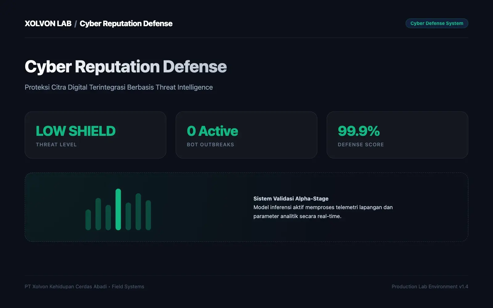Select the 0 Active bot outbreaks card
Image resolution: width=493 pixels, height=308 pixels.
click(246, 135)
